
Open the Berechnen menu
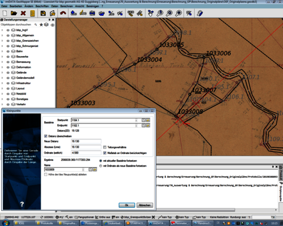pyautogui.click(x=66, y=6)
